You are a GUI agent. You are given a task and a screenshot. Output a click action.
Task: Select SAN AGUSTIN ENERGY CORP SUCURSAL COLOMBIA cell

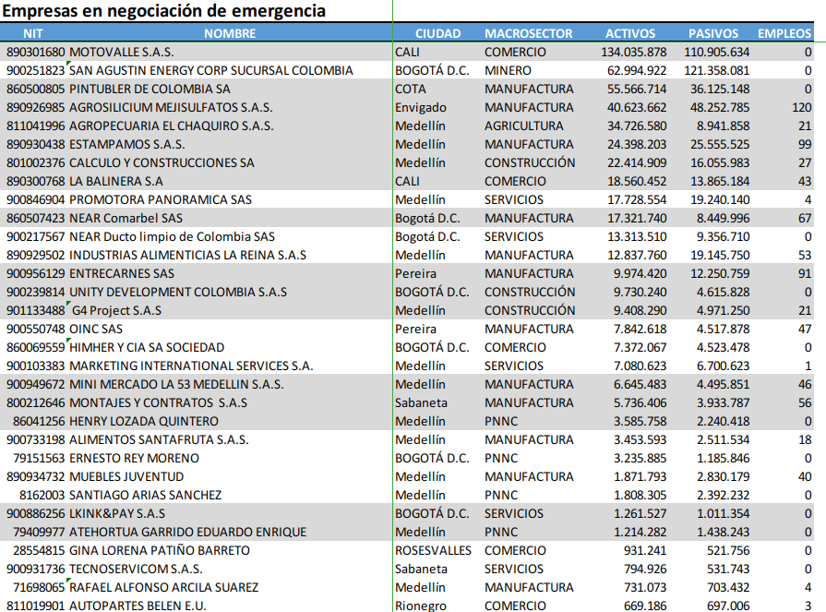[x=211, y=70]
